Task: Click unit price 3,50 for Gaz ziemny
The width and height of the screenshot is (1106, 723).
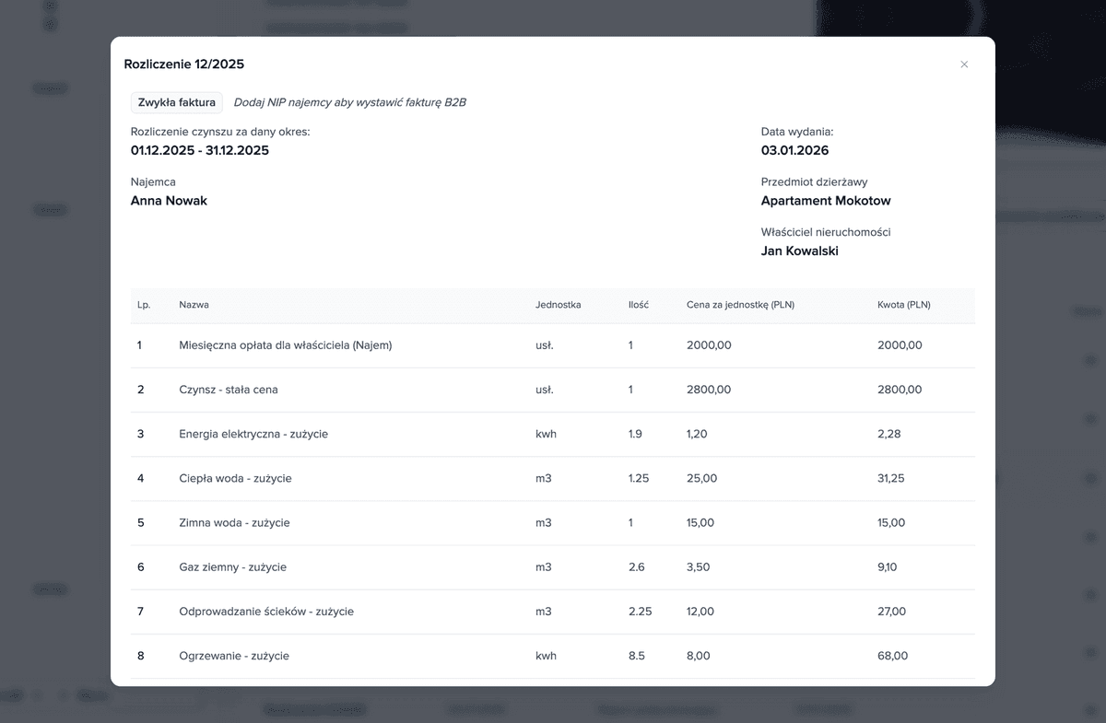Action: tap(699, 566)
